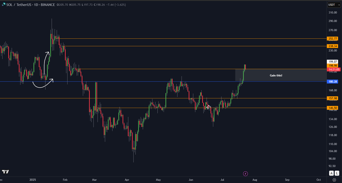Image resolution: width=342 pixels, height=183 pixels.
Task: Click the Aug label on time axis
Action: pyautogui.click(x=255, y=180)
